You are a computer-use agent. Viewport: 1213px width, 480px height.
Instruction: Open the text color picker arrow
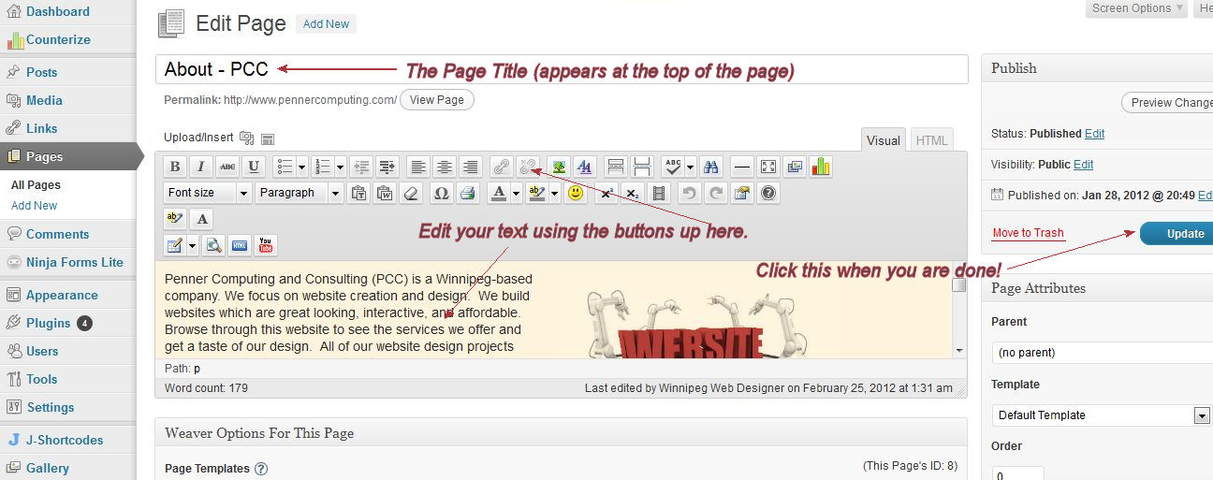516,193
